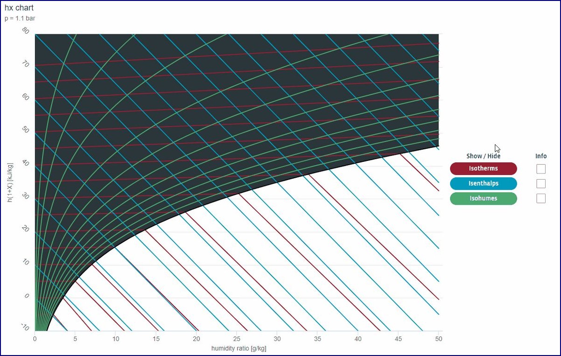Screen dimensions: 561x356
Task: Select the y-axis tick label -10
Action: click(25, 328)
